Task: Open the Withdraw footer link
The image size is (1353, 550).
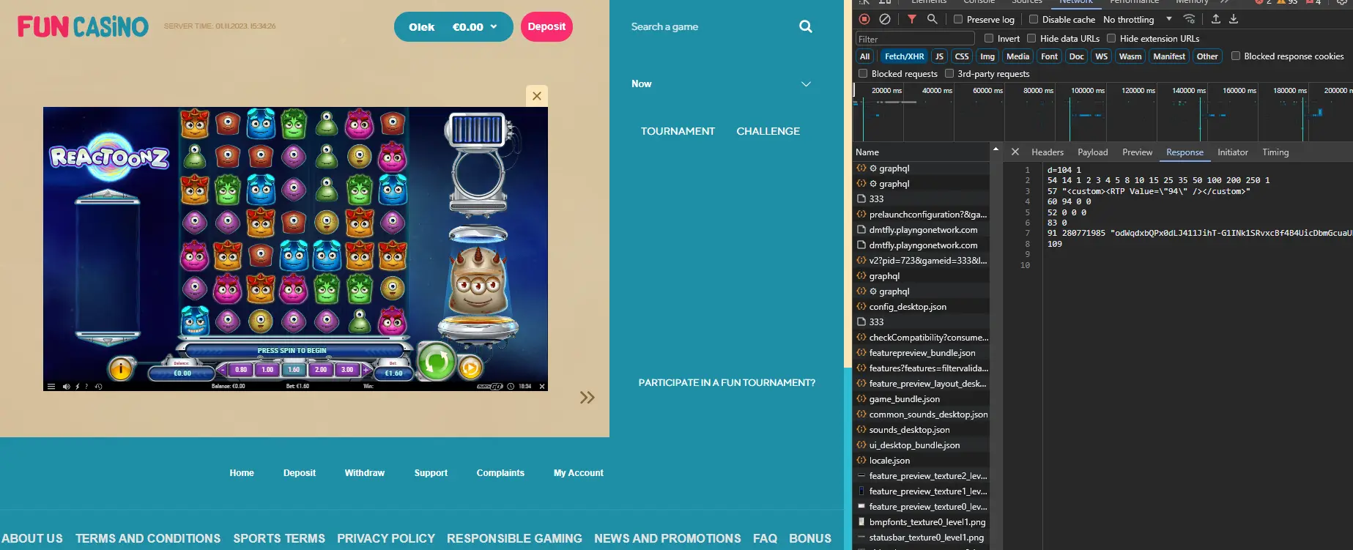Action: coord(365,473)
